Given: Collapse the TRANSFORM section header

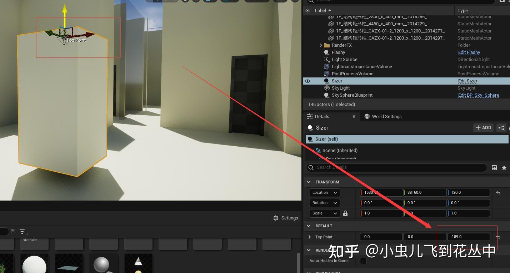Looking at the screenshot, I should click(309, 182).
